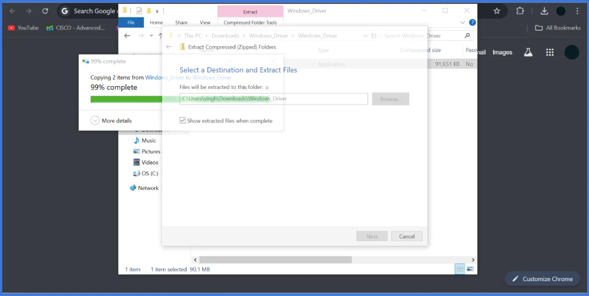Reload the Chrome page
The image size is (589, 296).
[45, 11]
